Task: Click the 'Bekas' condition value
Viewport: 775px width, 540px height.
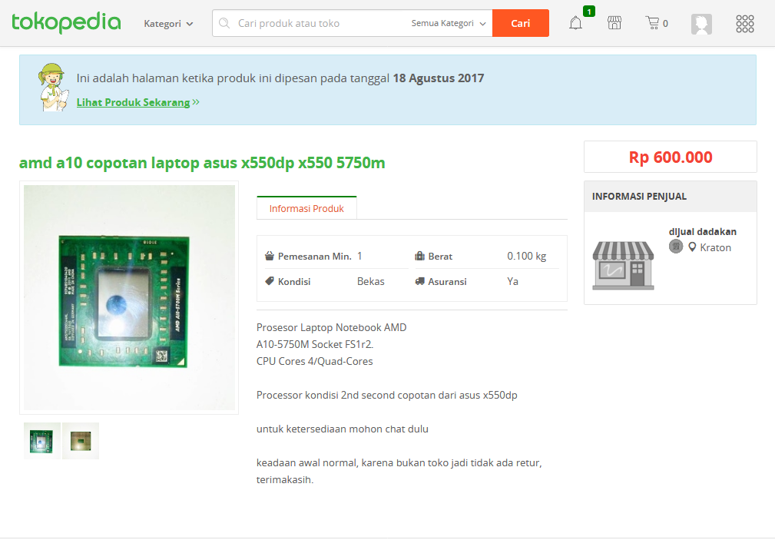Action: coord(371,281)
